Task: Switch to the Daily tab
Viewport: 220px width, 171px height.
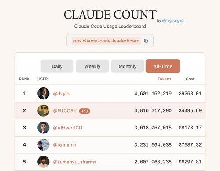Action: tap(57, 66)
